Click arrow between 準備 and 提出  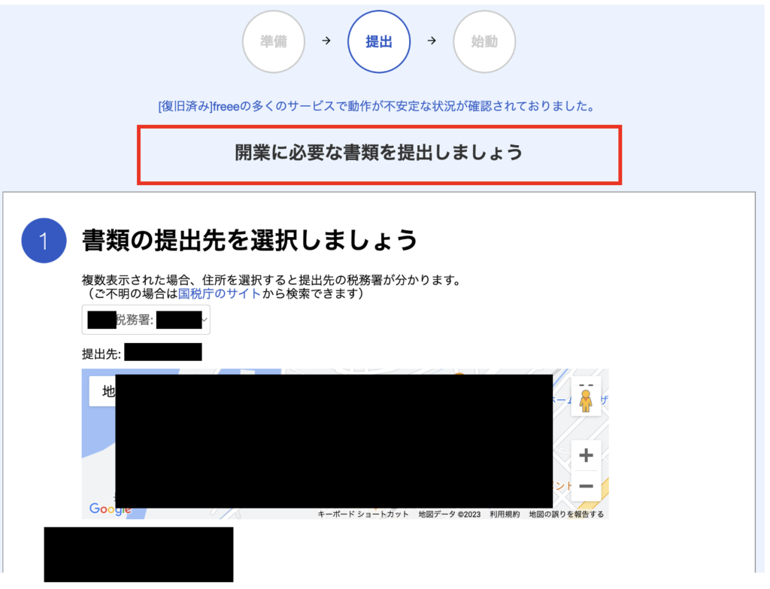point(326,41)
